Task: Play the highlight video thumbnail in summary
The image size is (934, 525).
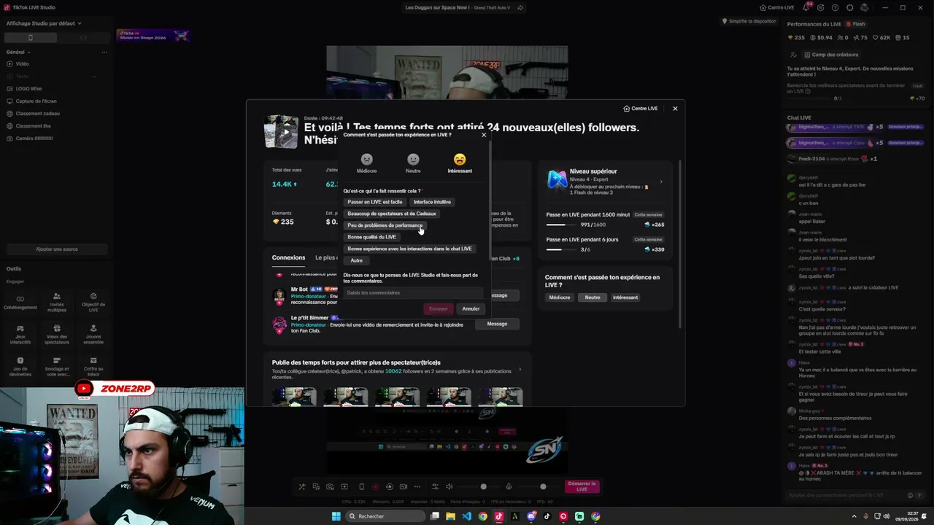Action: tap(281, 132)
